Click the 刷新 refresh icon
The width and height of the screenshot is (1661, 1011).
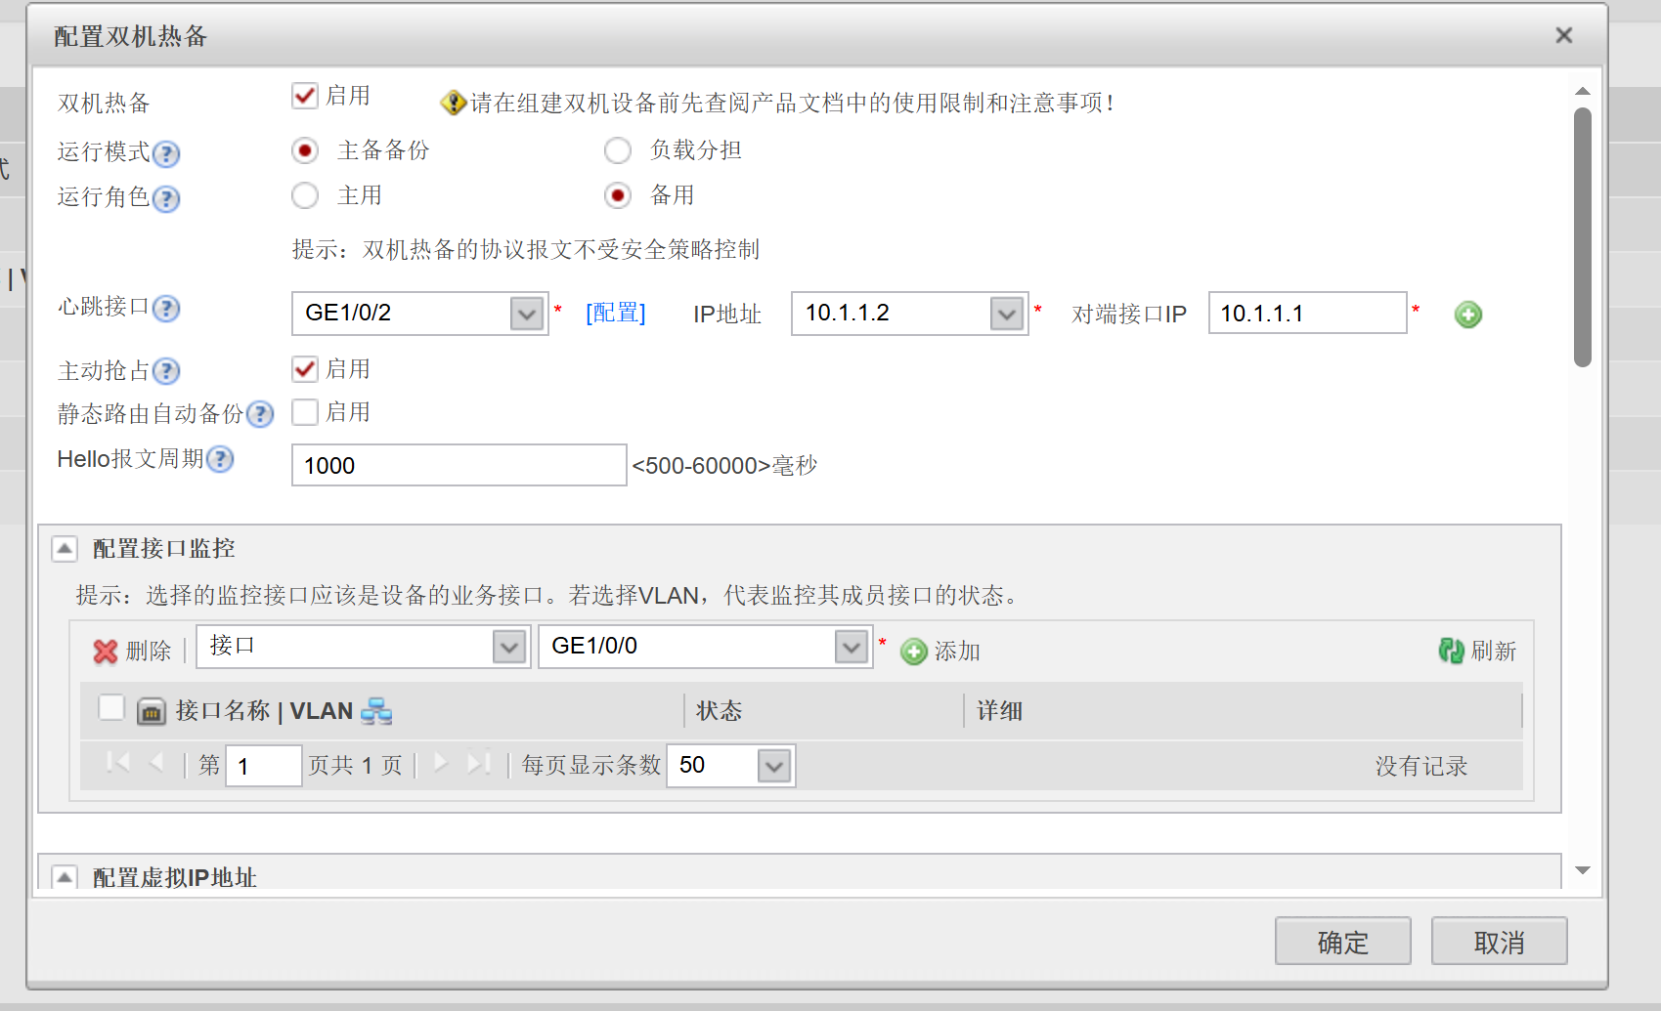pos(1451,651)
